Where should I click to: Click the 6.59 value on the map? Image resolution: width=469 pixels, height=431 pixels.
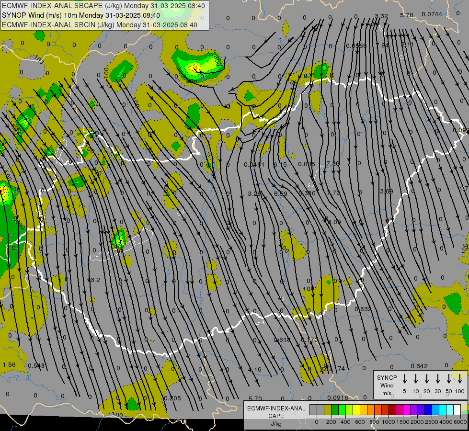pos(281,193)
